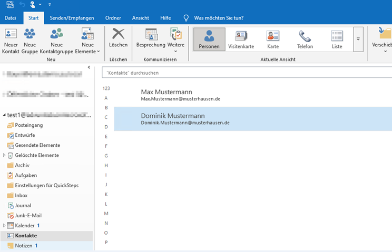The image size is (392, 252).
Task: Collapse the folder pane with the arrow
Action: click(x=89, y=67)
